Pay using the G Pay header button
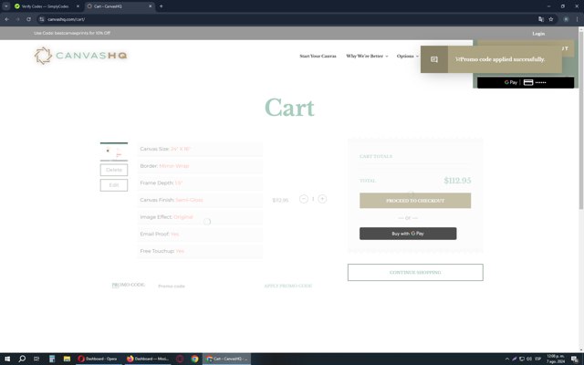 pos(526,82)
